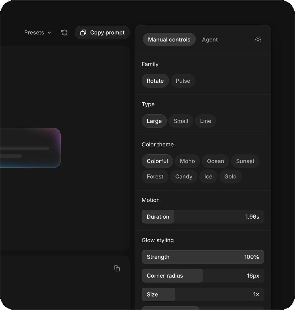Image resolution: width=295 pixels, height=310 pixels.
Task: Switch to the Agent tab
Action: [x=210, y=40]
